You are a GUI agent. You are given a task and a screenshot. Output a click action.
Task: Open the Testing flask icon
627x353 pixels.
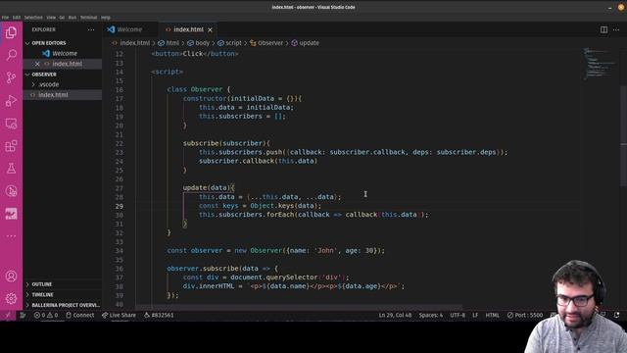point(11,169)
